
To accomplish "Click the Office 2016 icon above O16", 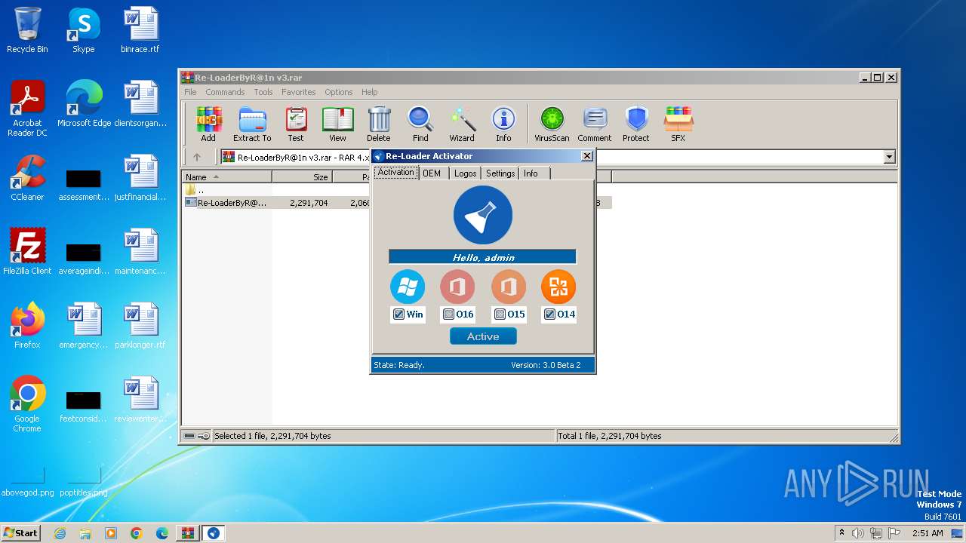I will click(457, 287).
